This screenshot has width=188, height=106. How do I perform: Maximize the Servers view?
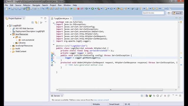pos(180,95)
